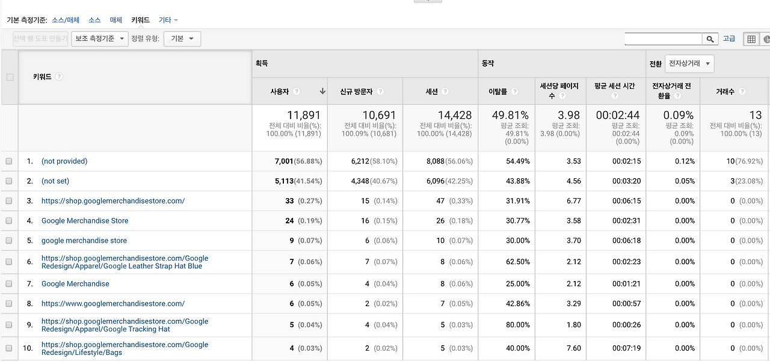Check row 4 Google Merchandise Store checkbox

point(9,220)
